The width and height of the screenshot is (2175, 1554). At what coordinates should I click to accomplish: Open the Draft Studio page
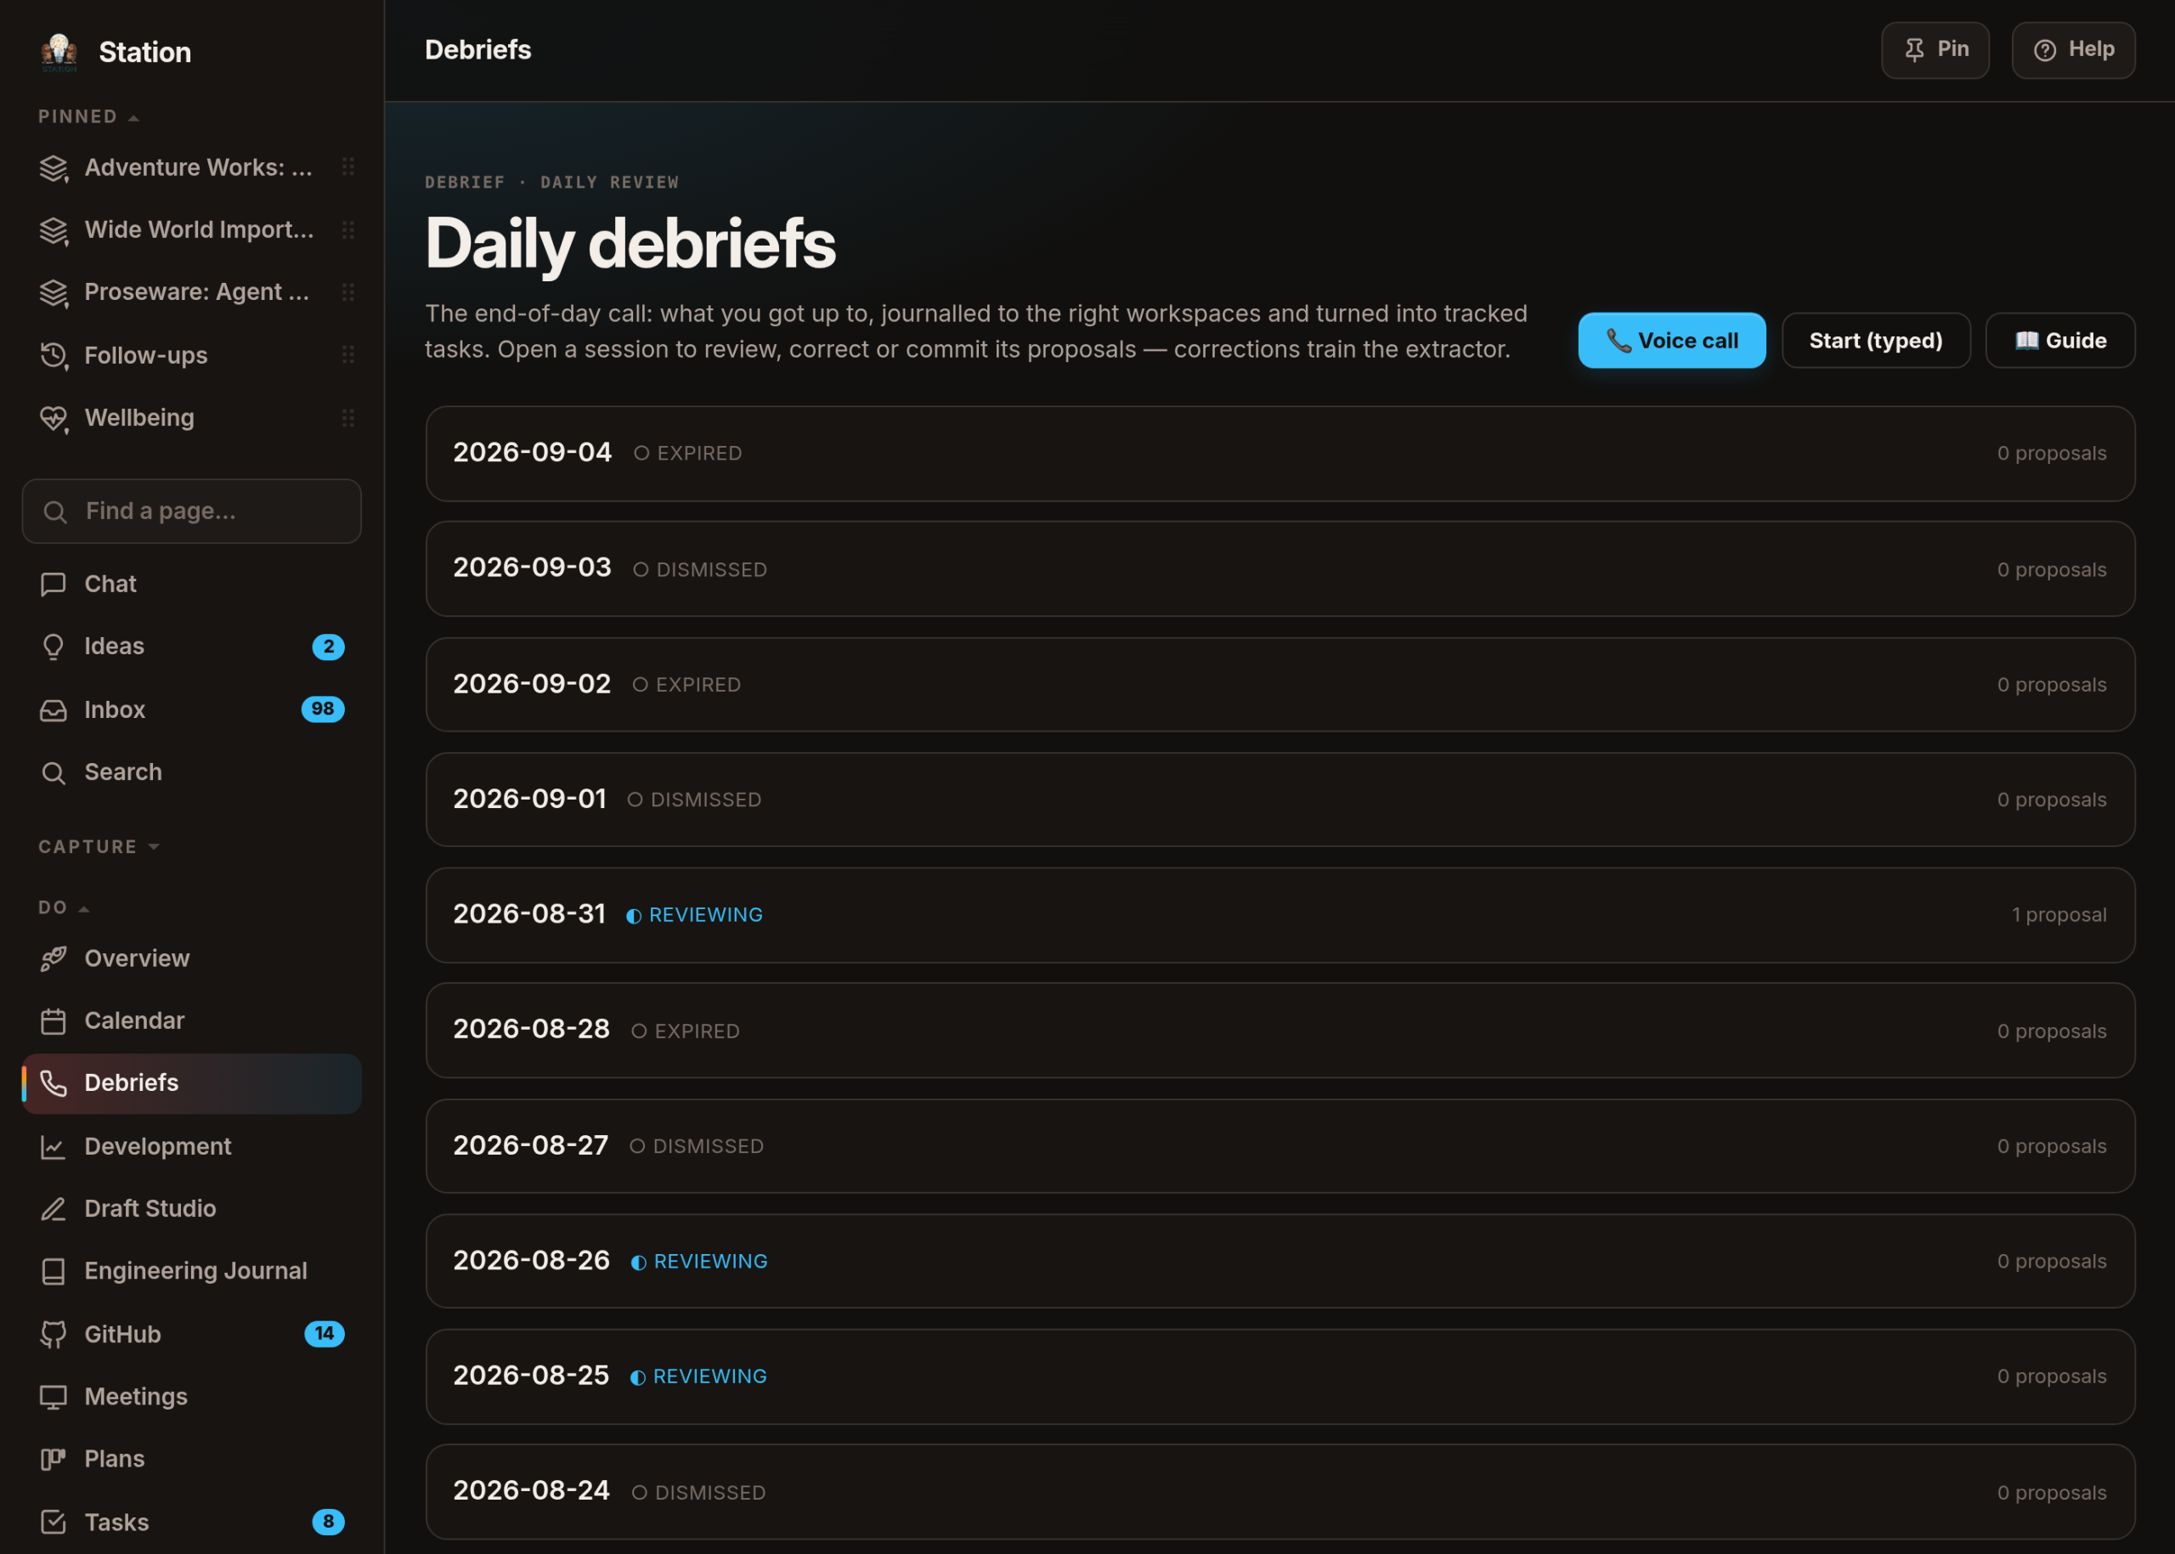[x=191, y=1208]
